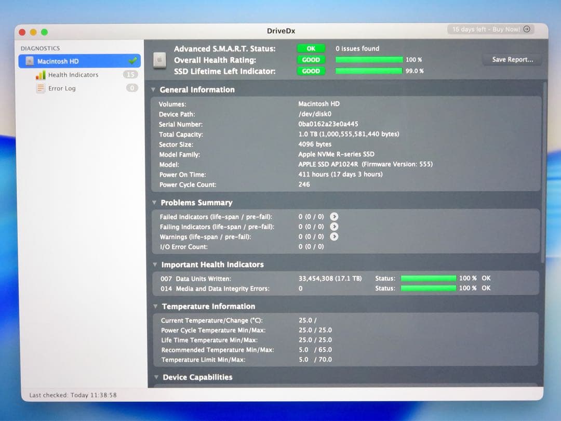This screenshot has width=561, height=421.
Task: Click value 33,454,308 (17.1 TB)
Action: (330, 278)
